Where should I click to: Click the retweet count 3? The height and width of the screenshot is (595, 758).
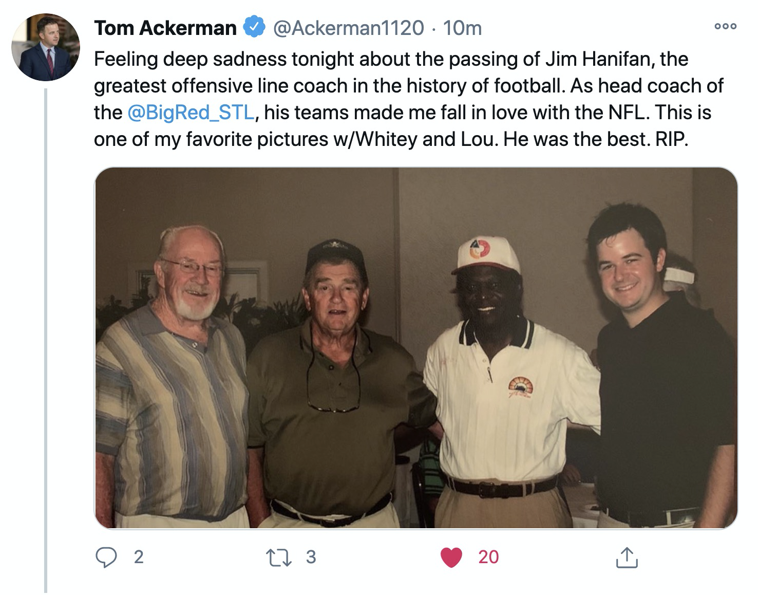tap(311, 557)
